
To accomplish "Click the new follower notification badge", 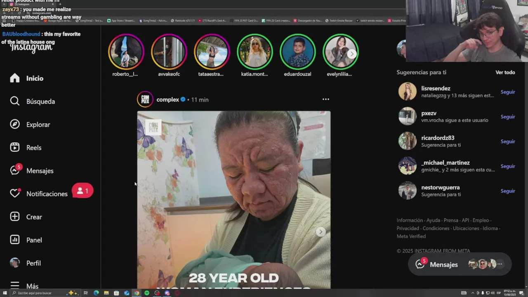I will pyautogui.click(x=82, y=191).
